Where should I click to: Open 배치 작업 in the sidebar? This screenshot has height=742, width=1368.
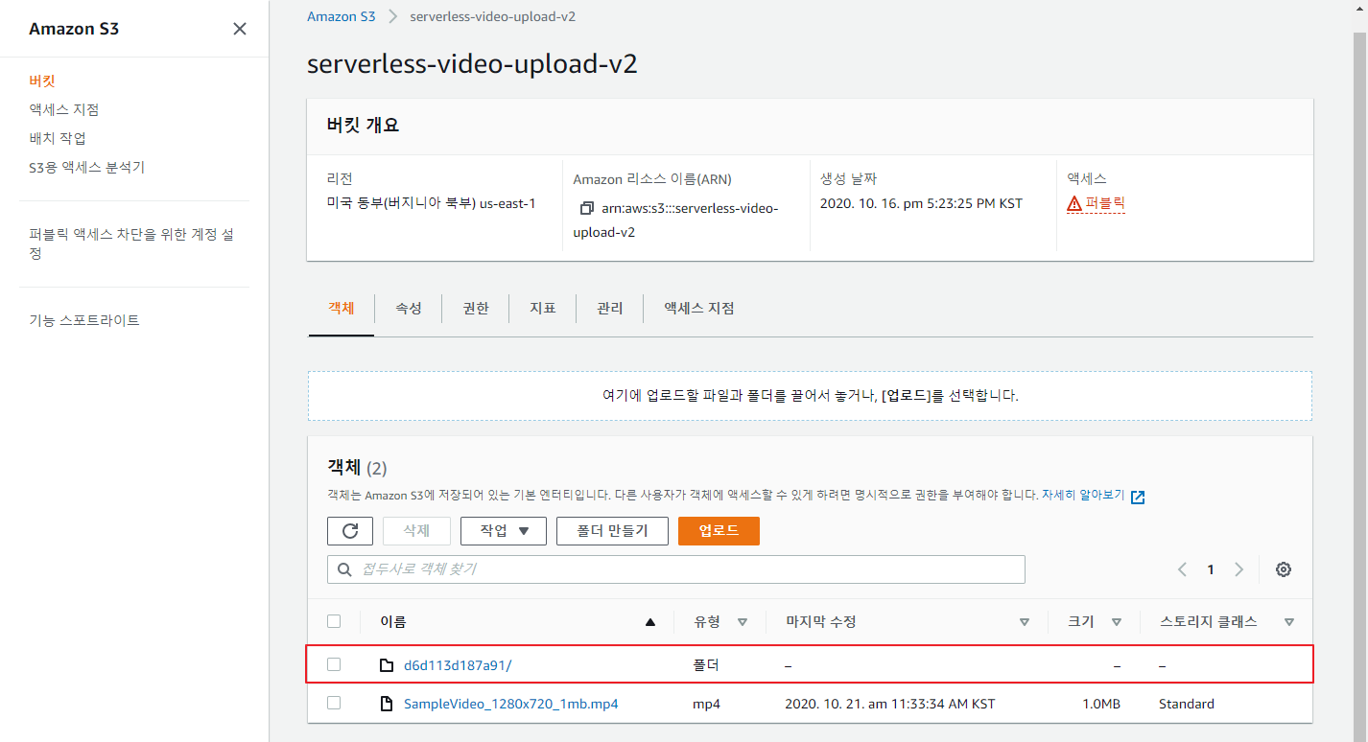[58, 139]
